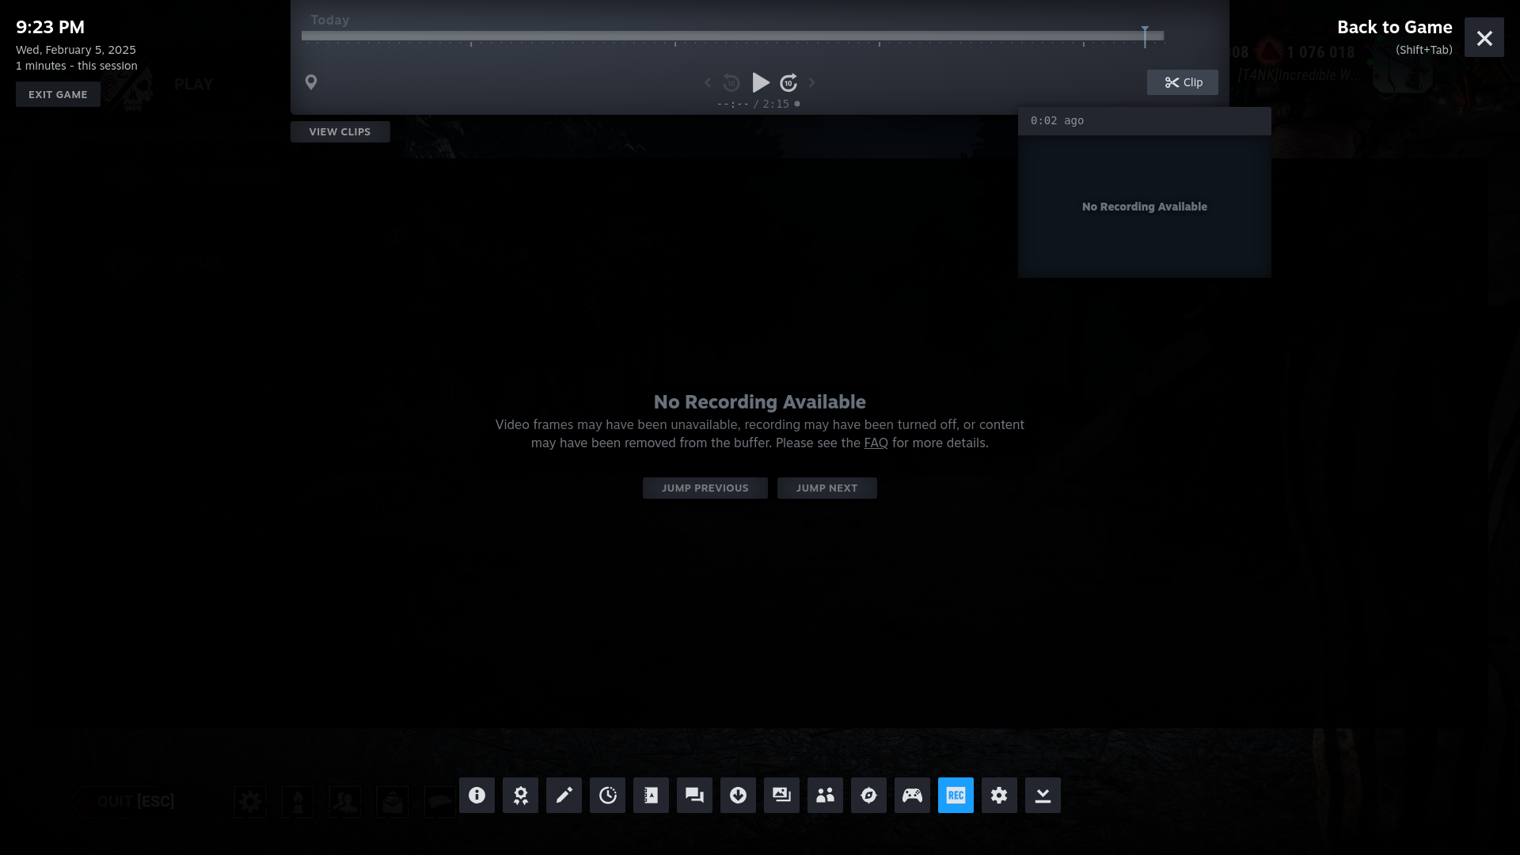Open the web browser compass icon

point(868,795)
